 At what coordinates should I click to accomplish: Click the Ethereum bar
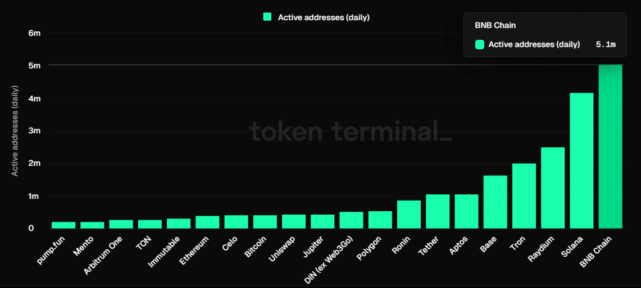tap(207, 222)
